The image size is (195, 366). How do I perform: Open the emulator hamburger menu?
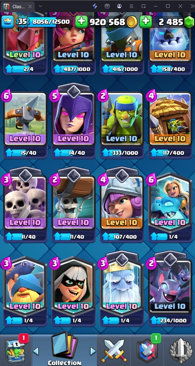tap(131, 6)
